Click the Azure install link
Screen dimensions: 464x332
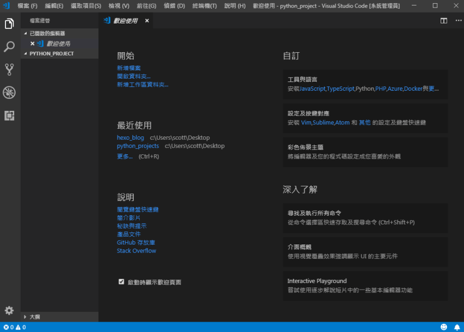(x=395, y=89)
